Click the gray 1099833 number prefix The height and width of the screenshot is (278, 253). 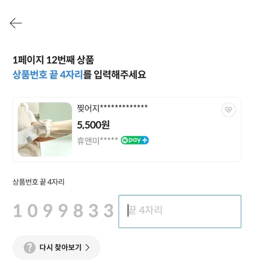click(63, 211)
